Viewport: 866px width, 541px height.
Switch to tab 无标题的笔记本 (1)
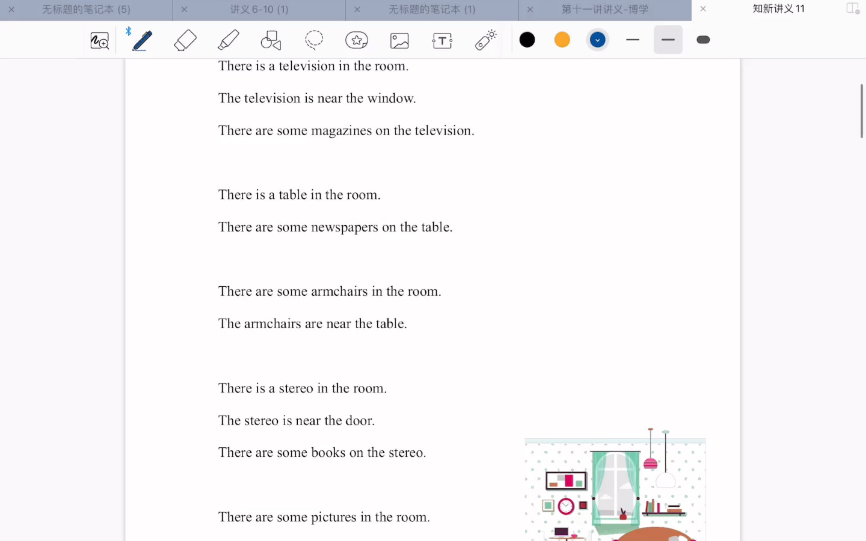(x=432, y=9)
